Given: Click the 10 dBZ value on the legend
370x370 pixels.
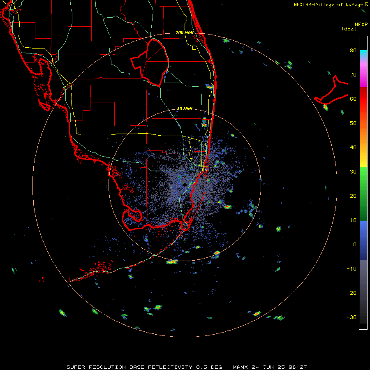Looking at the screenshot, I should click(353, 220).
